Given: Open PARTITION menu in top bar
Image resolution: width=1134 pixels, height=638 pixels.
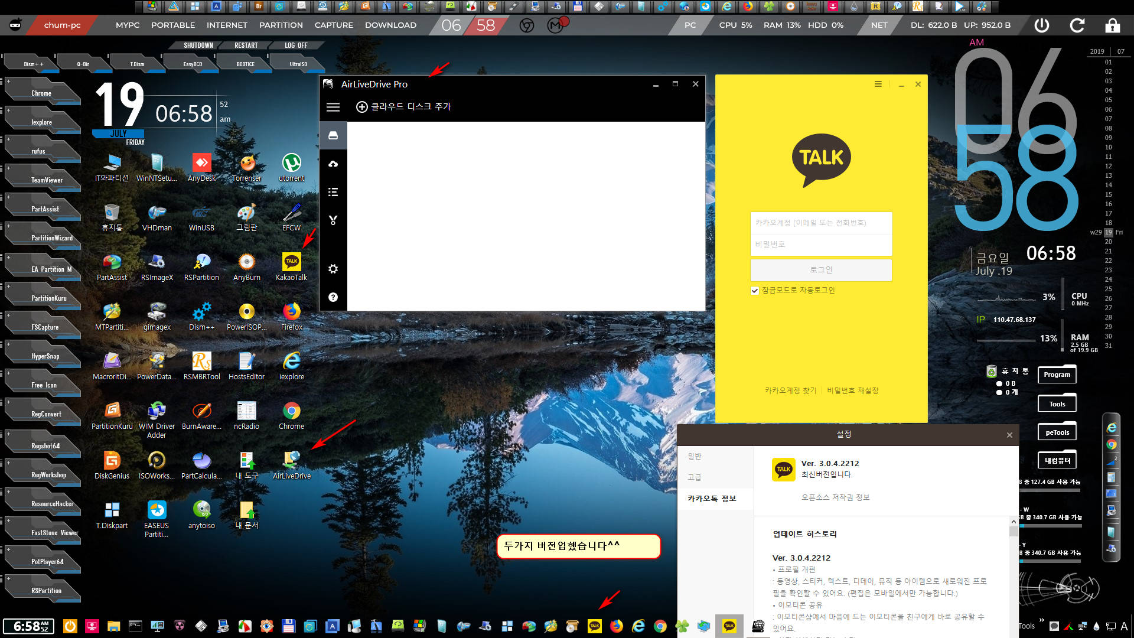Looking at the screenshot, I should point(281,25).
